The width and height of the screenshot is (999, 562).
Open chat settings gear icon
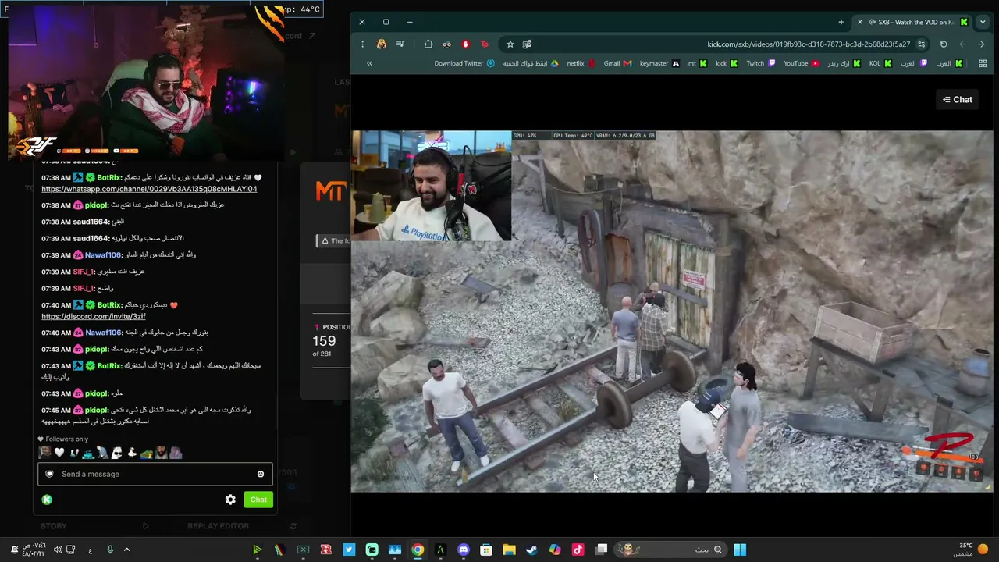pos(230,500)
